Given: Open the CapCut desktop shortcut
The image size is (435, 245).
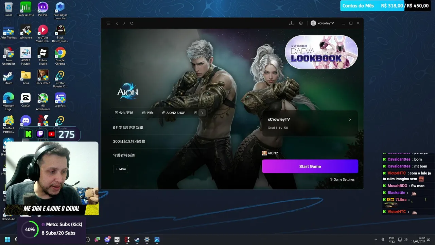Looking at the screenshot, I should [26, 100].
